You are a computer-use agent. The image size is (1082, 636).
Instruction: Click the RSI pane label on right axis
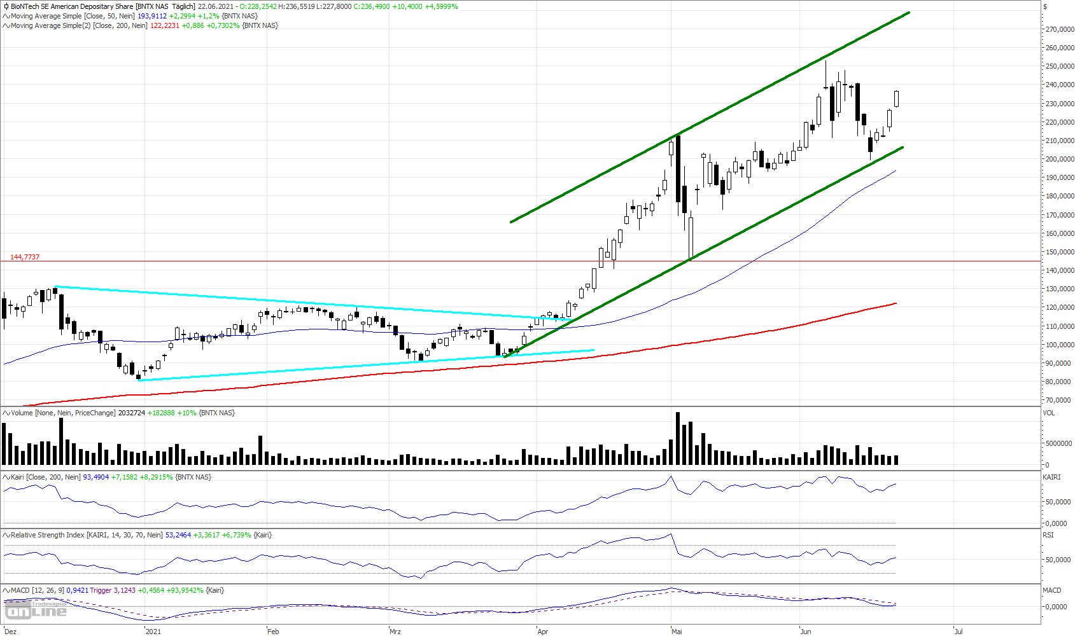click(x=1048, y=535)
